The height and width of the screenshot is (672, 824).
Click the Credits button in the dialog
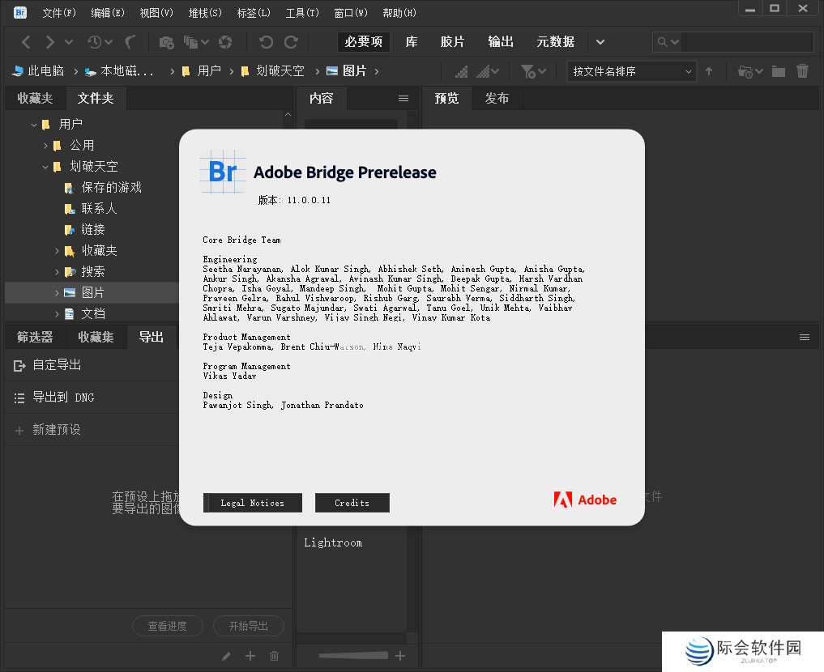(352, 503)
